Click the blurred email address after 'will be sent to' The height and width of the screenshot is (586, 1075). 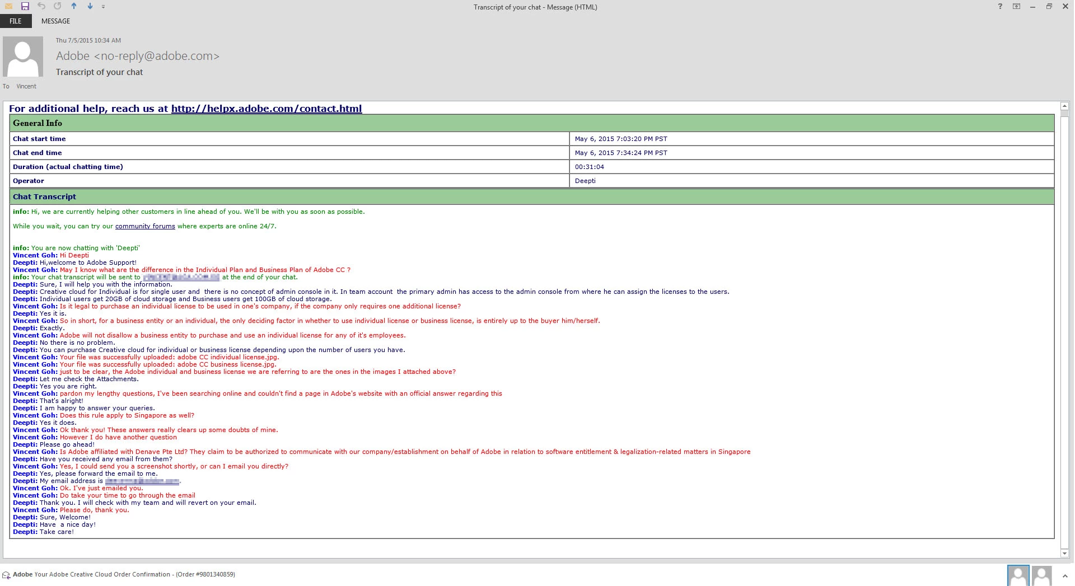181,277
